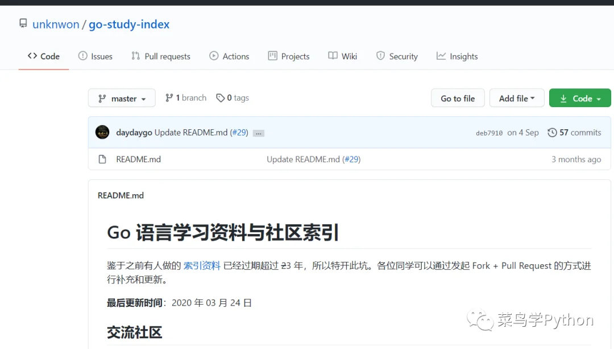The height and width of the screenshot is (349, 614).
Task: Click the README.md panel heading
Action: point(121,195)
